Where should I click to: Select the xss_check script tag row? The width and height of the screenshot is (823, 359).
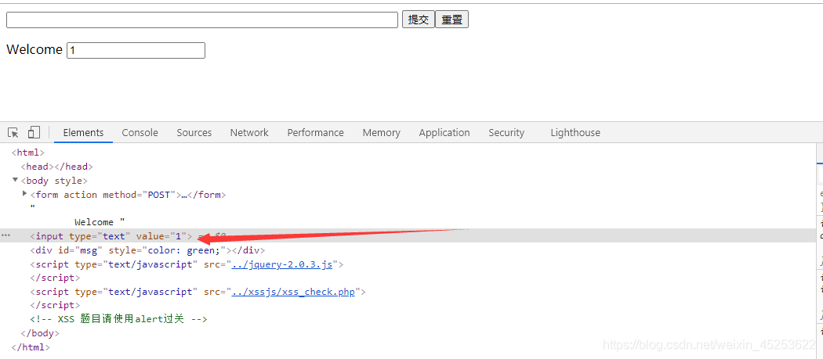[x=198, y=292]
